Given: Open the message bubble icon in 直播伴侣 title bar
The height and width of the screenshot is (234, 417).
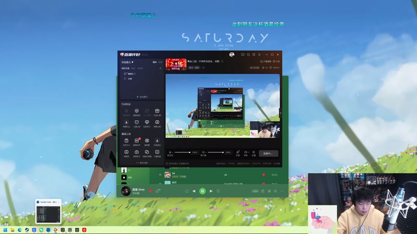Looking at the screenshot, I should coord(242,55).
